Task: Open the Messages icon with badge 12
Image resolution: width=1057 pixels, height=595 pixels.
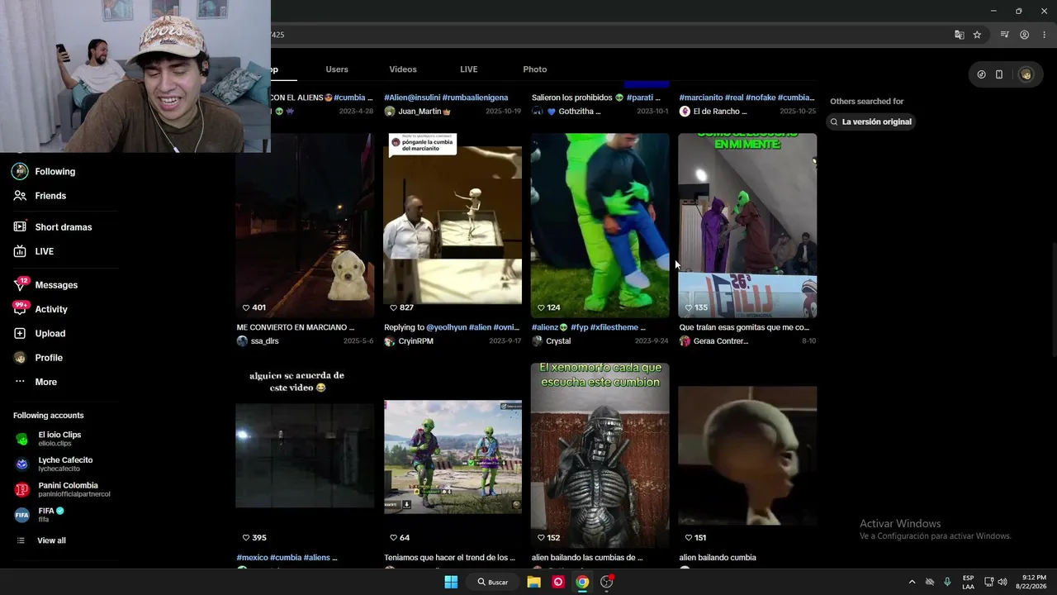Action: pyautogui.click(x=20, y=285)
